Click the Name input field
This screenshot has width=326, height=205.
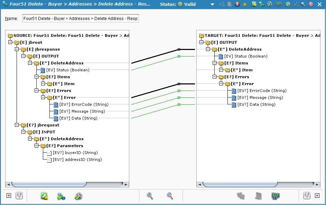click(x=81, y=19)
